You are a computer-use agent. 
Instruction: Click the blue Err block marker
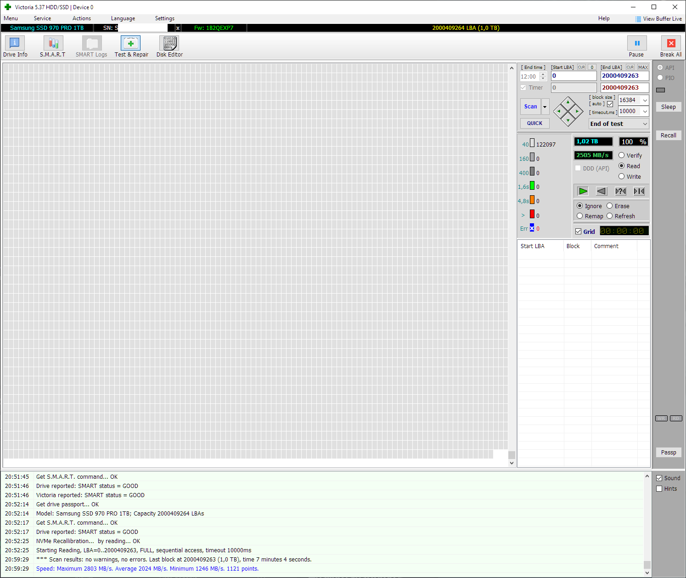(532, 228)
